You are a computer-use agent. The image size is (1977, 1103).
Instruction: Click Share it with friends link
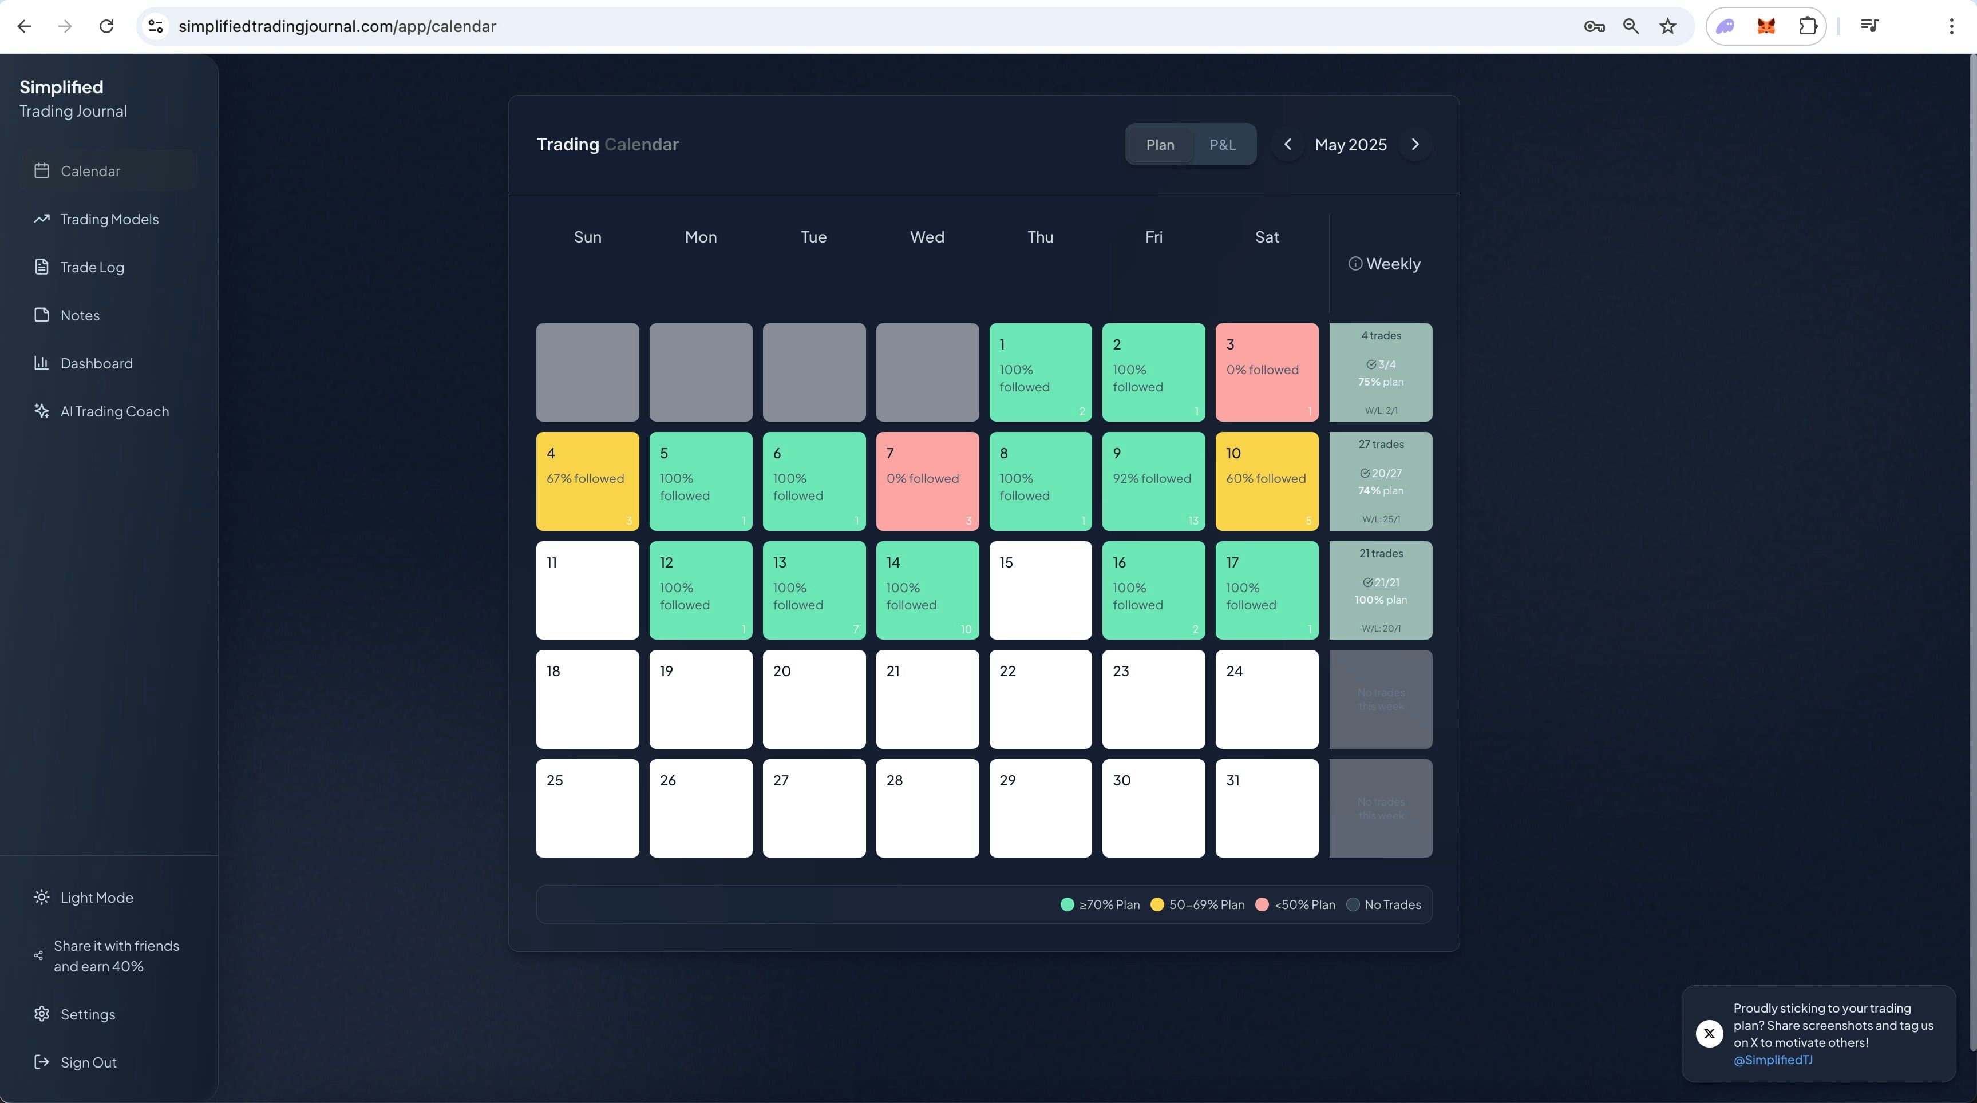[116, 956]
